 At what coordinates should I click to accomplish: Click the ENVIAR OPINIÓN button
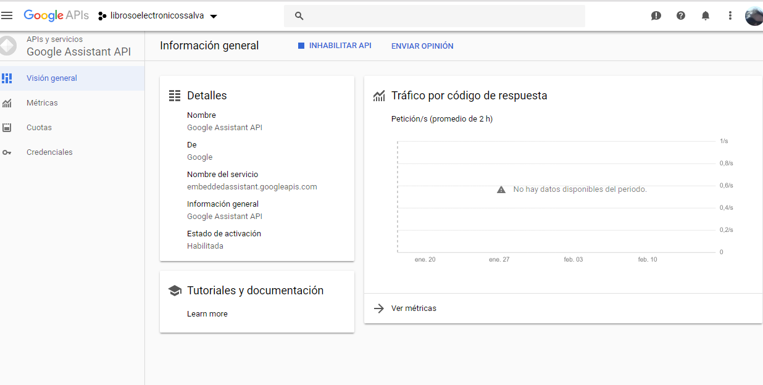[x=422, y=46]
